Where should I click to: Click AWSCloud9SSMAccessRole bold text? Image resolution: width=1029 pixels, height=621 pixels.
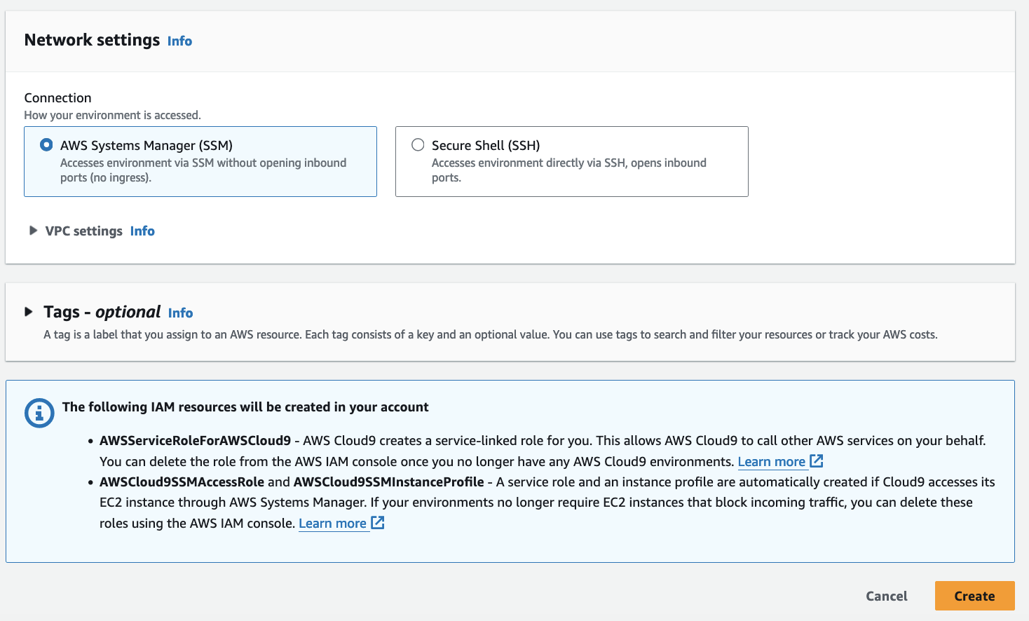coord(182,482)
